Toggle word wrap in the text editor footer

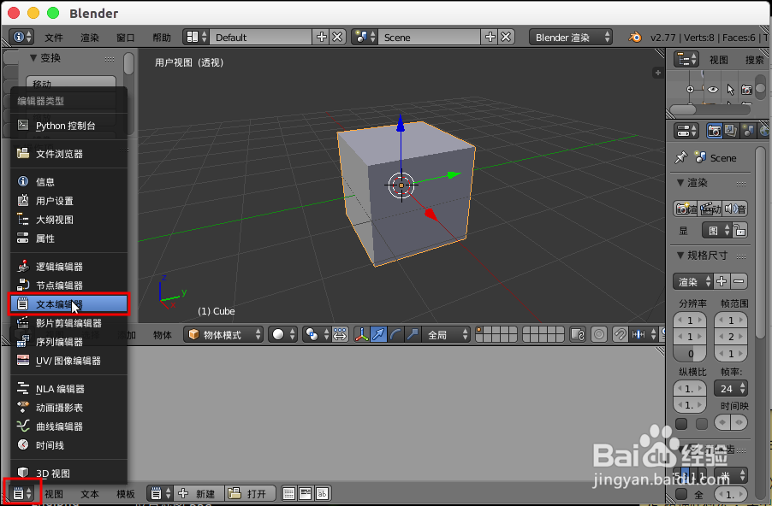pyautogui.click(x=305, y=494)
